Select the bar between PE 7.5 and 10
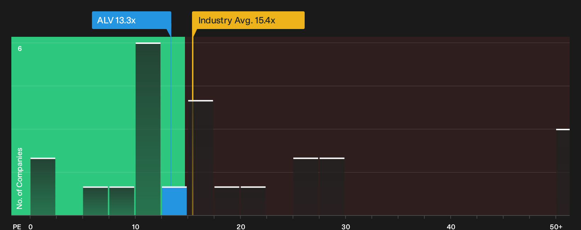581x230 pixels. (122, 201)
